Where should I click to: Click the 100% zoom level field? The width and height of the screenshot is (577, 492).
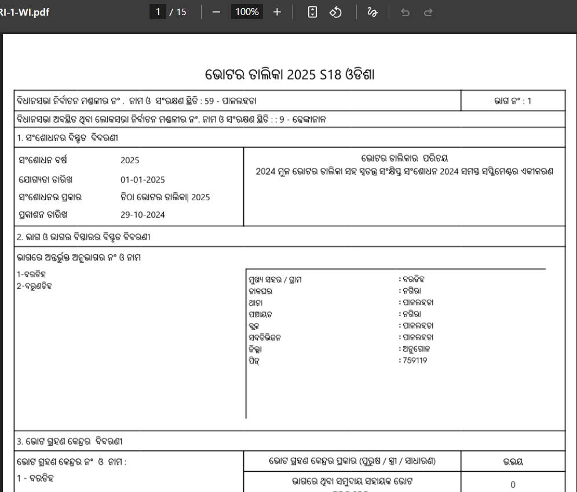pos(247,12)
